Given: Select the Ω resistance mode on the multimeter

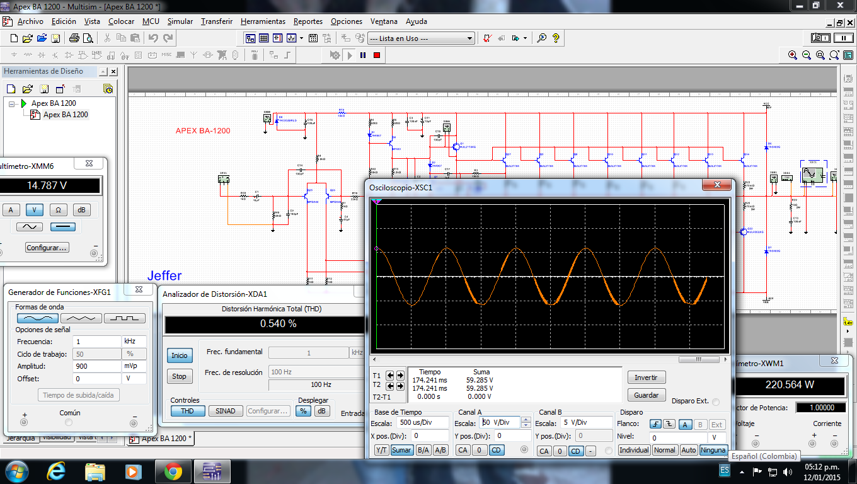Looking at the screenshot, I should pyautogui.click(x=58, y=210).
